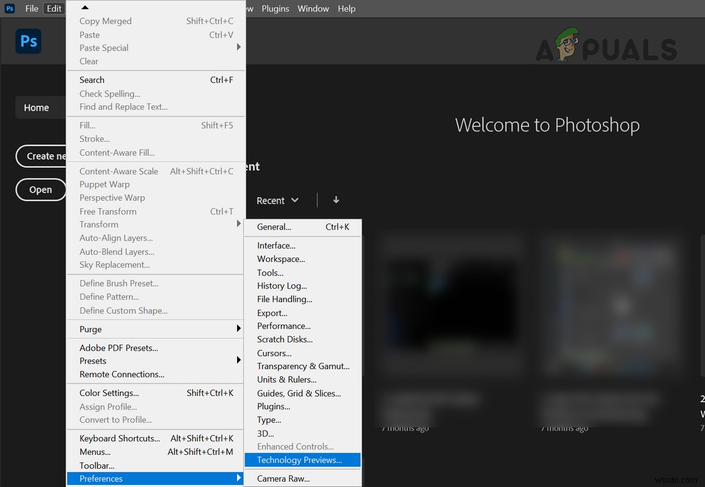Viewport: 705px width, 487px height.
Task: Click Define Brush Preset in Edit menu
Action: tap(155, 284)
